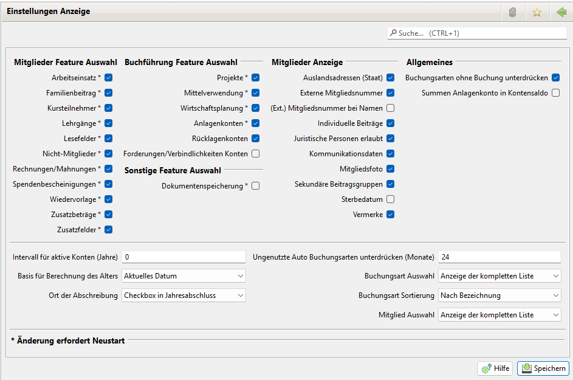
Task: Click the Intervall für aktive Konten field
Action: point(184,257)
